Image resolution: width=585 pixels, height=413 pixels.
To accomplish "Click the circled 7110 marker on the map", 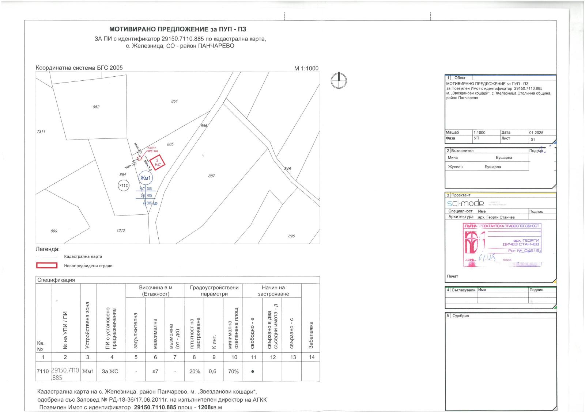I will (x=124, y=186).
